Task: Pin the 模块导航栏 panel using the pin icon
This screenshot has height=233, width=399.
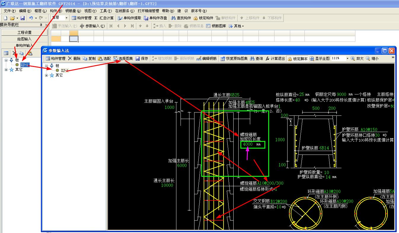Action: pyautogui.click(x=41, y=25)
